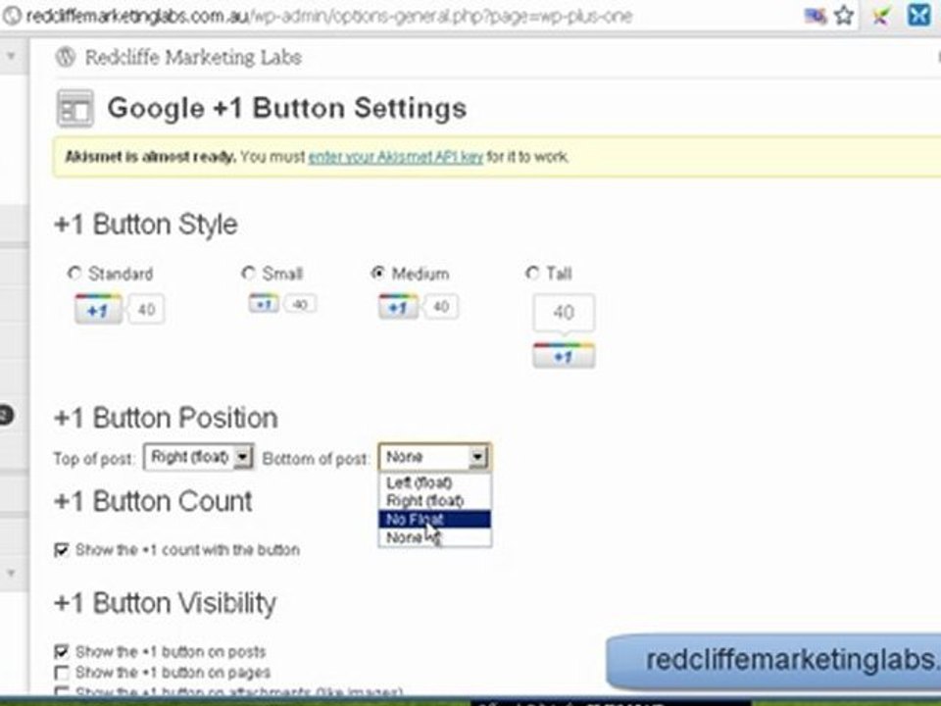The width and height of the screenshot is (941, 706).
Task: Click the redcliffemarketinglabs banner overlay
Action: point(773,662)
